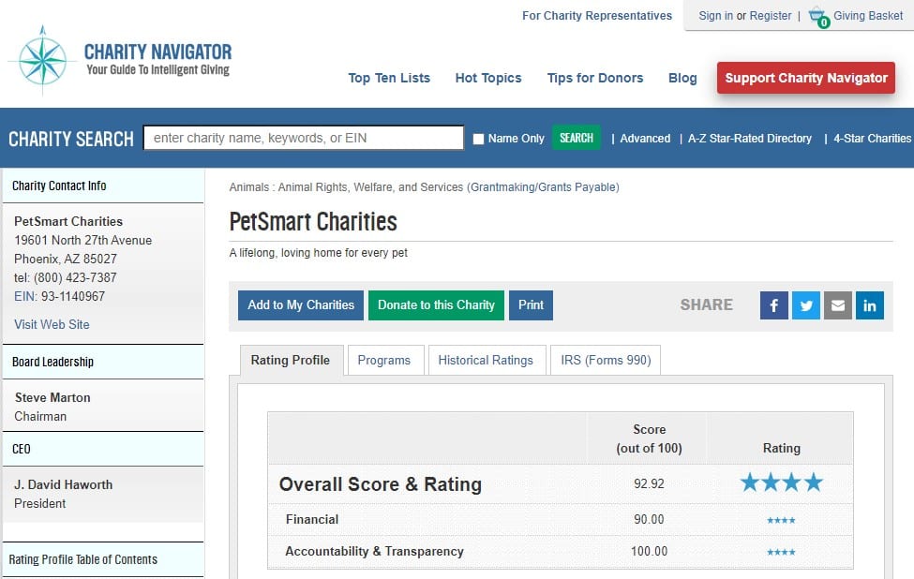Click the four-star overall rating
The width and height of the screenshot is (914, 579).
tap(781, 483)
